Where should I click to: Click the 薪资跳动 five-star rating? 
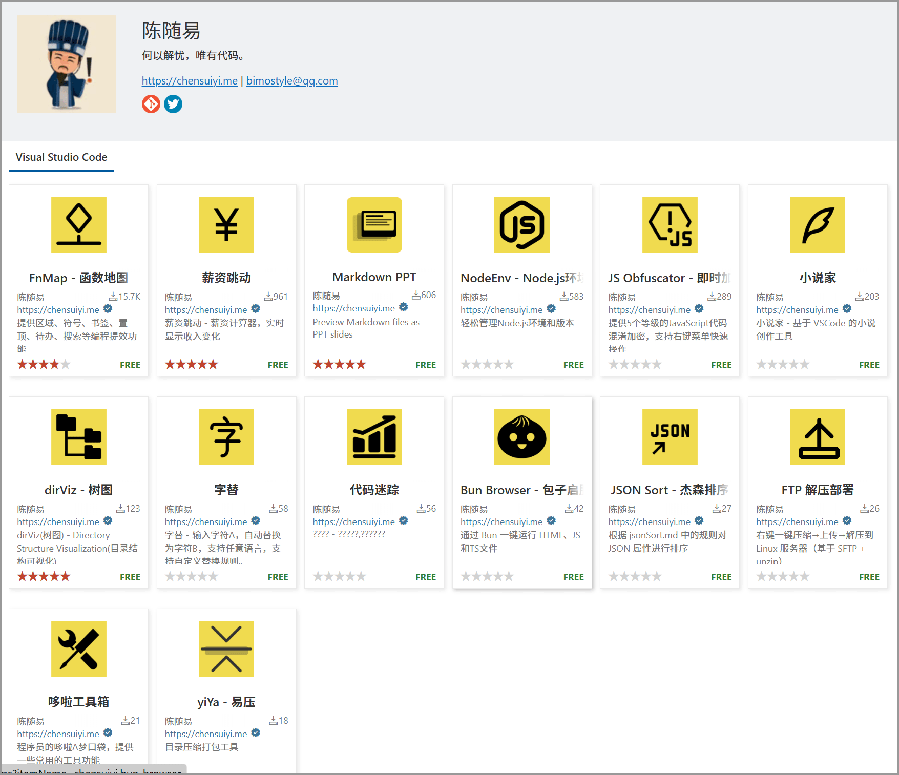coord(192,364)
